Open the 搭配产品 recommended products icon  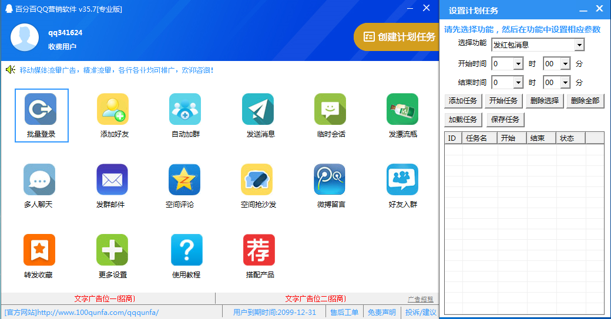(259, 250)
